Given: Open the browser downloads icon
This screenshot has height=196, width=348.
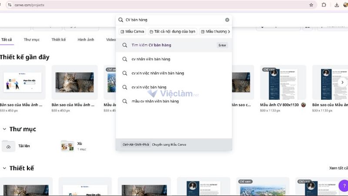Looking at the screenshot, I should pyautogui.click(x=337, y=5).
